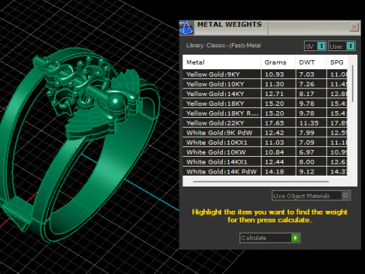365x274 pixels.
Task: Select the Yellow Gold:9KY row
Action: point(265,75)
